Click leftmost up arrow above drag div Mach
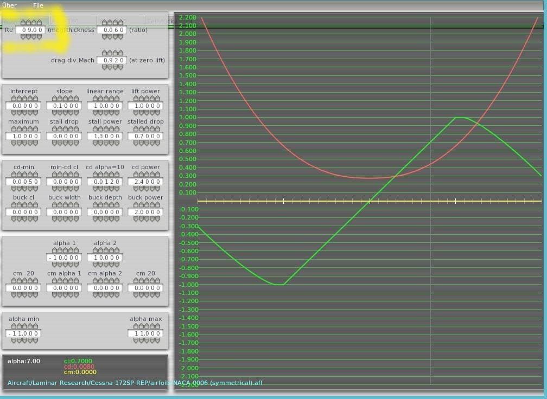 coord(104,53)
